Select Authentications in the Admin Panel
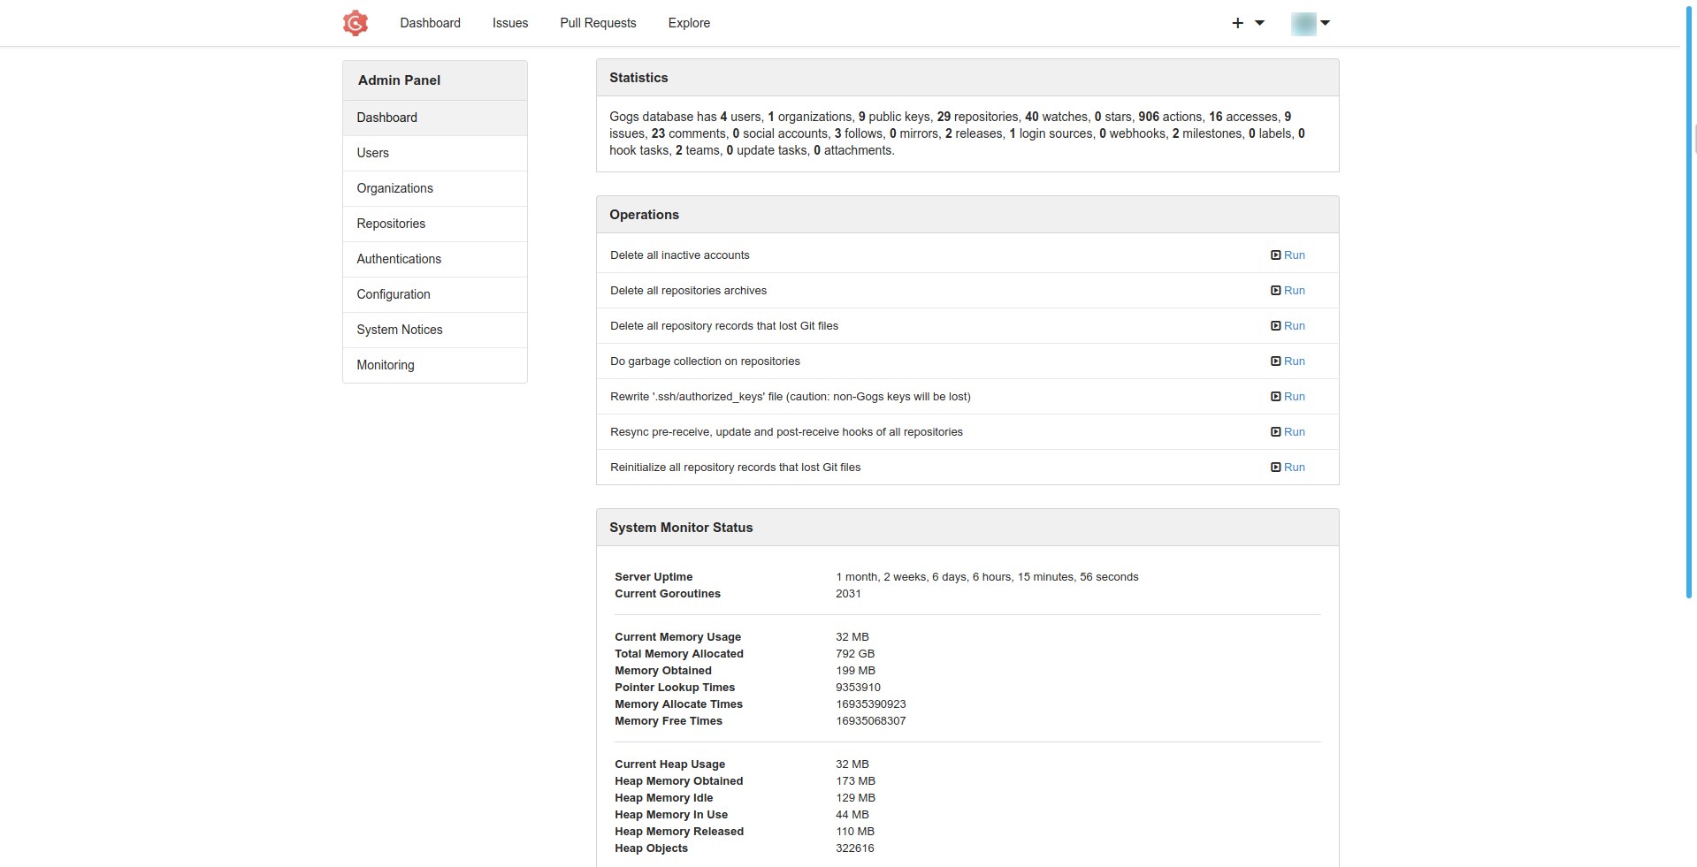Image resolution: width=1697 pixels, height=867 pixels. (399, 259)
